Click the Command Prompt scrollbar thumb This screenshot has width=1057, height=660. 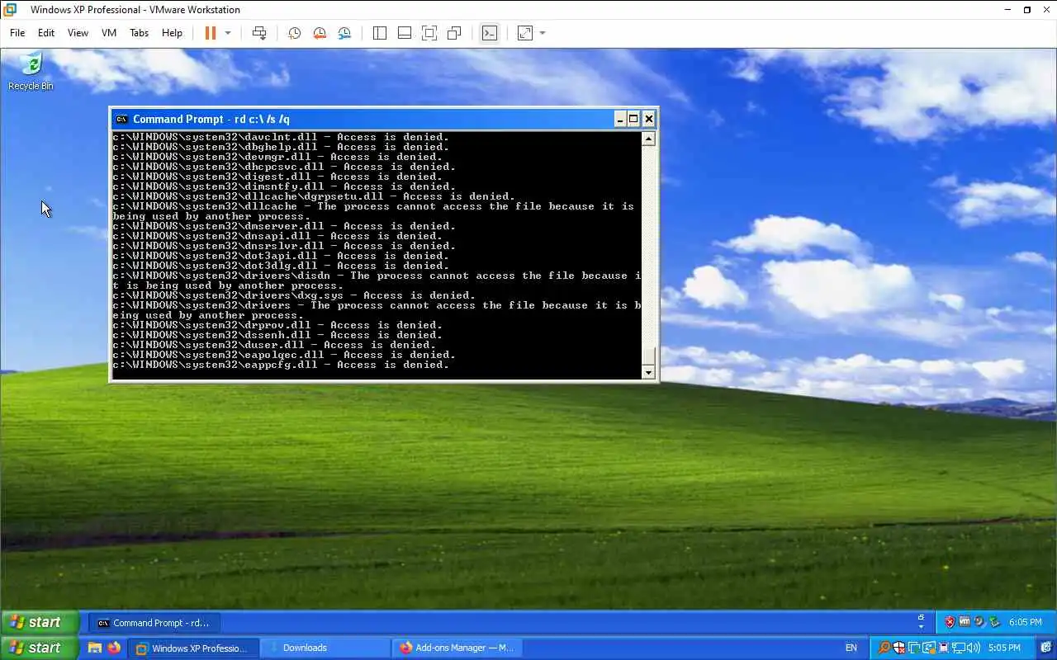pos(648,356)
